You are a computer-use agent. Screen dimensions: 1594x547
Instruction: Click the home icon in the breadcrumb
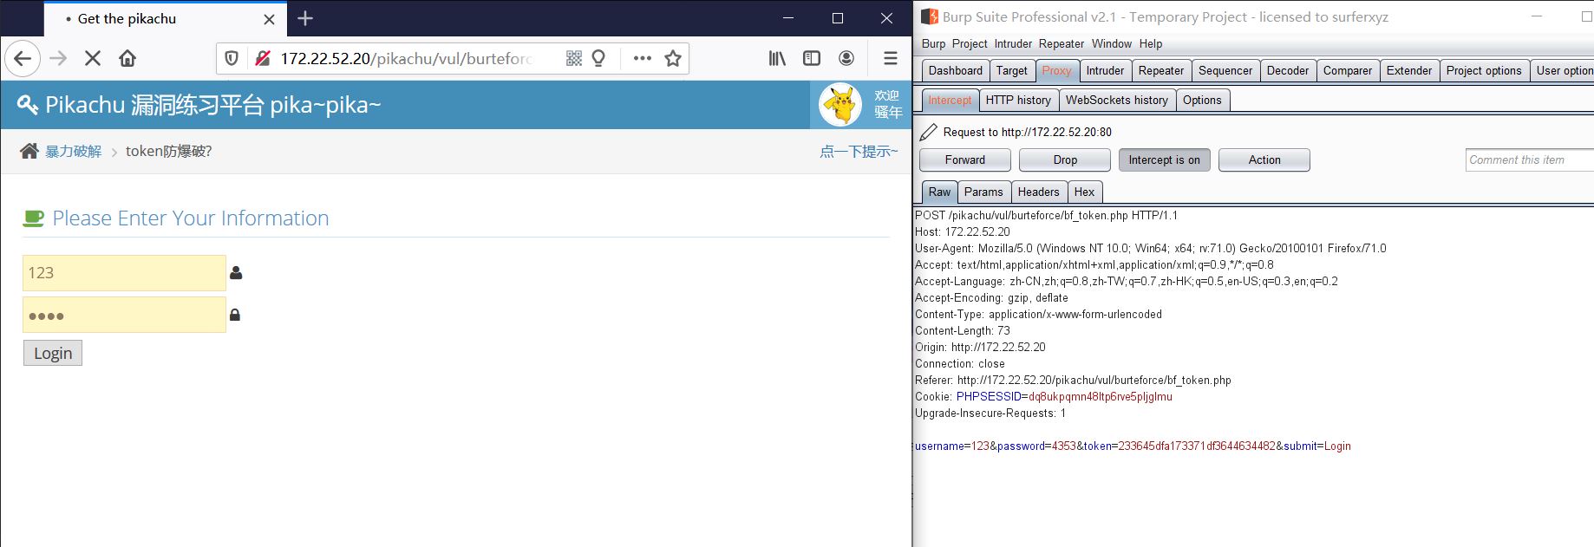[x=29, y=151]
